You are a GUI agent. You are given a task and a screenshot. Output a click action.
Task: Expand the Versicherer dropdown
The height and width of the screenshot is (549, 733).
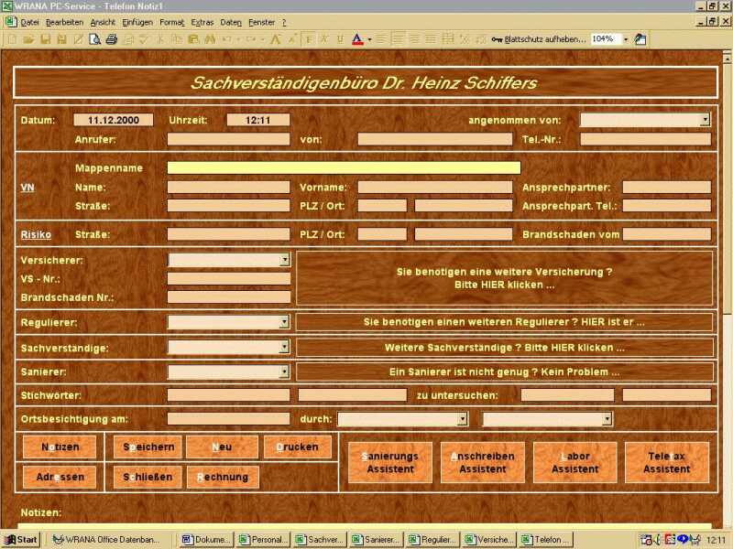tap(285, 260)
